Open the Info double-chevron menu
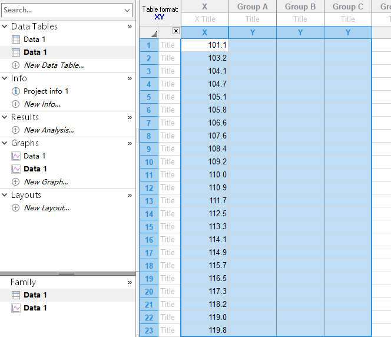Screen dimensions: 391x337 coord(130,78)
